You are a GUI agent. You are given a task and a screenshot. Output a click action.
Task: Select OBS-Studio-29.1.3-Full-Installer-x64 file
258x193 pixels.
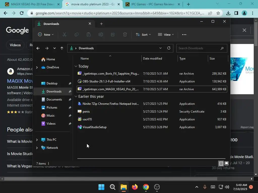click(x=152, y=81)
